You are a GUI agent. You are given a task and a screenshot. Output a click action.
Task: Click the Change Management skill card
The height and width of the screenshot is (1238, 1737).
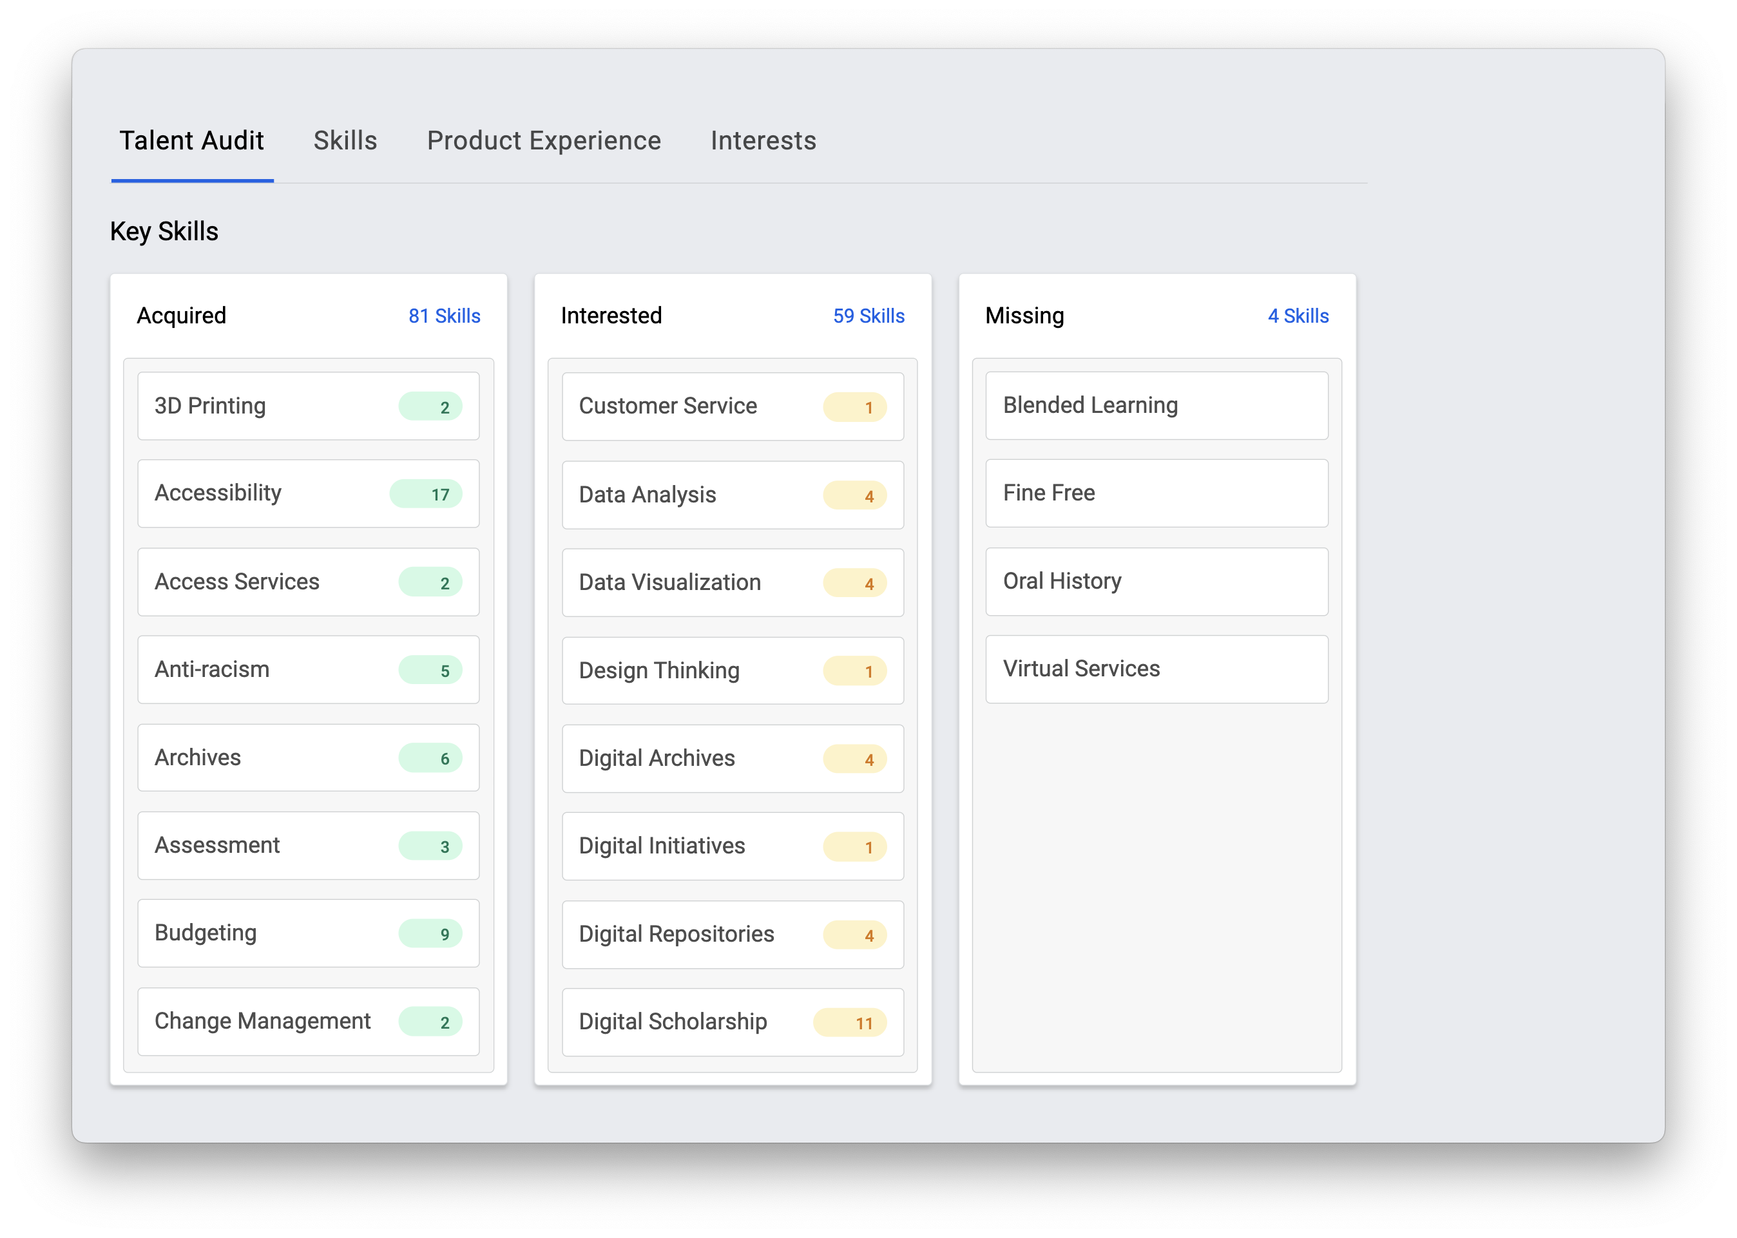click(308, 1022)
